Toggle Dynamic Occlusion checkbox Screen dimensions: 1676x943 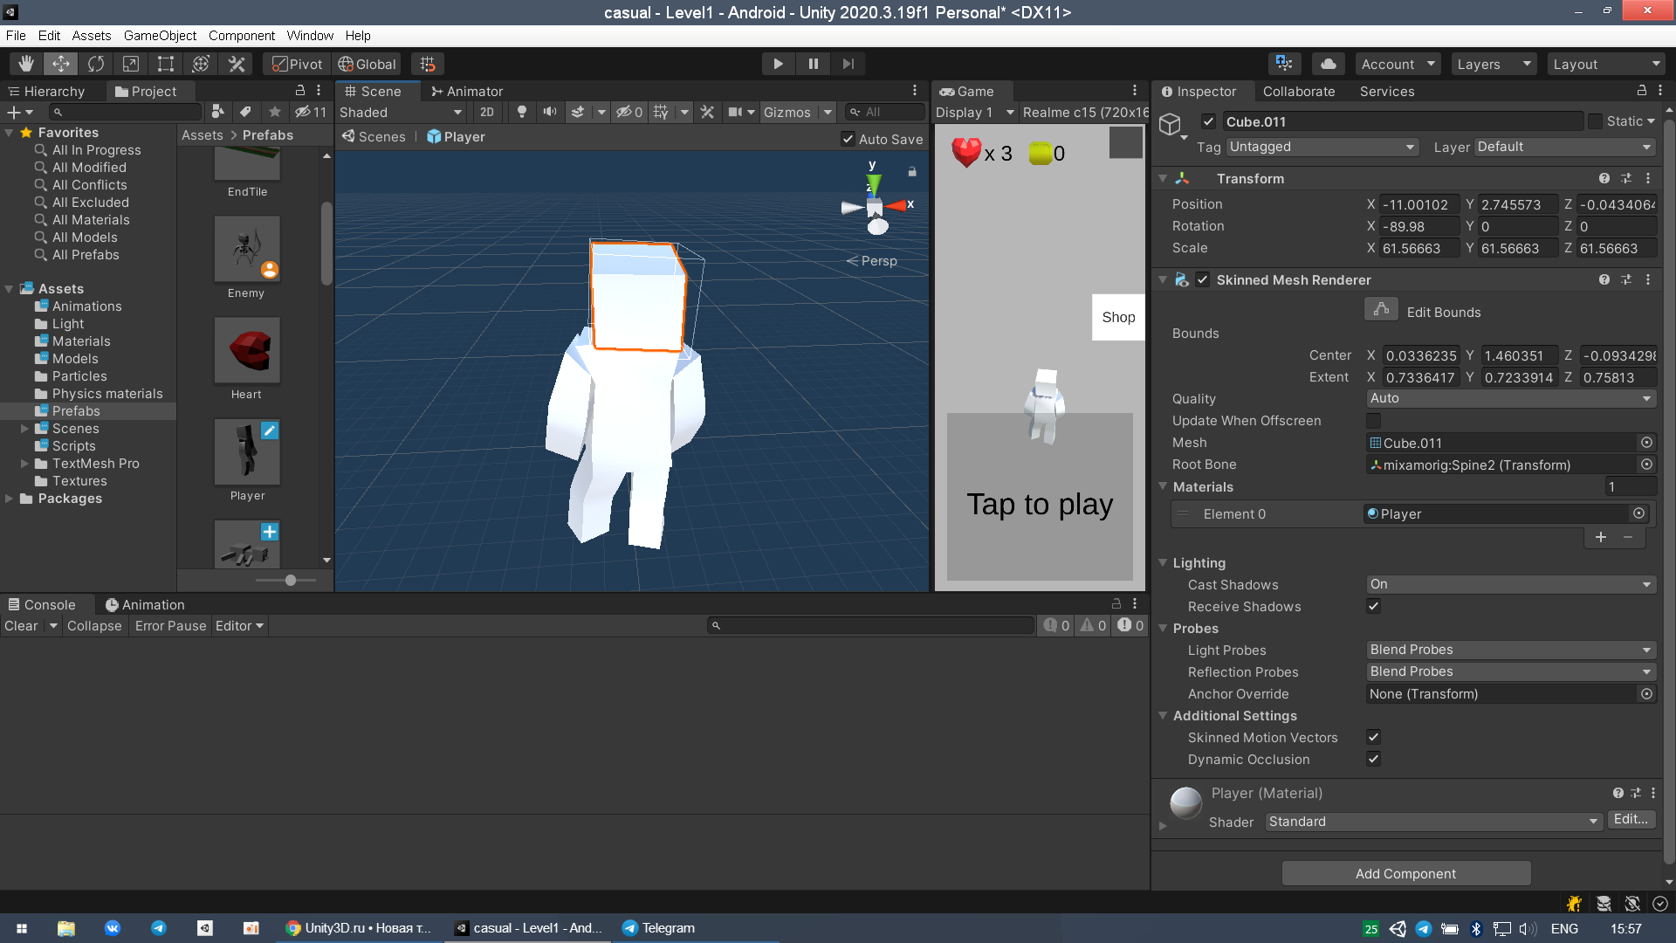point(1374,759)
